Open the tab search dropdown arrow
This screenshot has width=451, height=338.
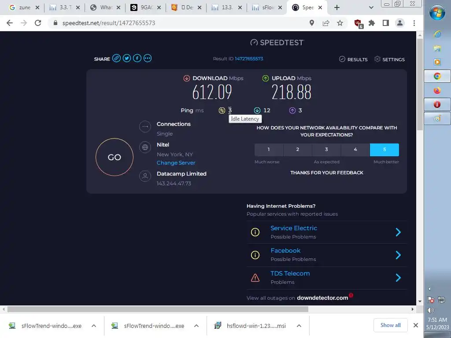[x=371, y=7]
